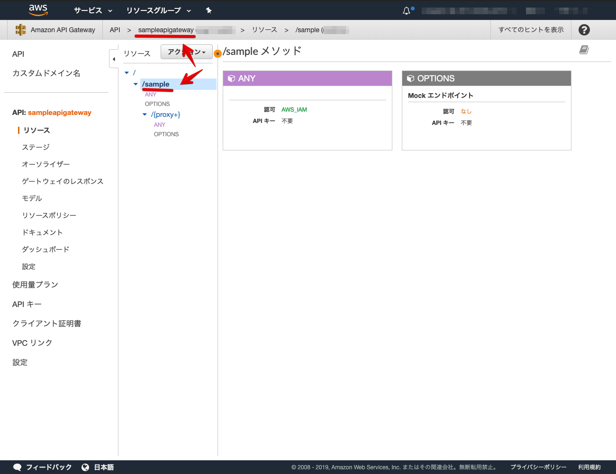This screenshot has height=474, width=616.
Task: Open the notifications bell icon
Action: pos(407,10)
